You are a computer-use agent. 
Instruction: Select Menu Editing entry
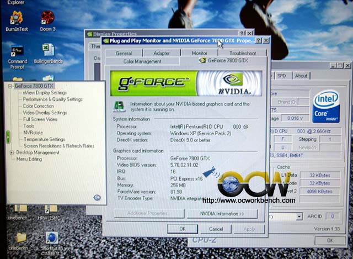(29, 159)
